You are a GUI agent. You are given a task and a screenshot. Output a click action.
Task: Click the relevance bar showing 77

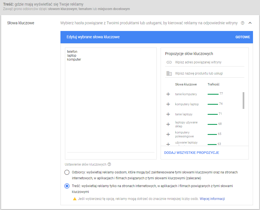[213, 94]
